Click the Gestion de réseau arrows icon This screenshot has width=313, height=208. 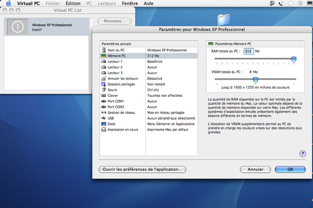[x=104, y=112]
